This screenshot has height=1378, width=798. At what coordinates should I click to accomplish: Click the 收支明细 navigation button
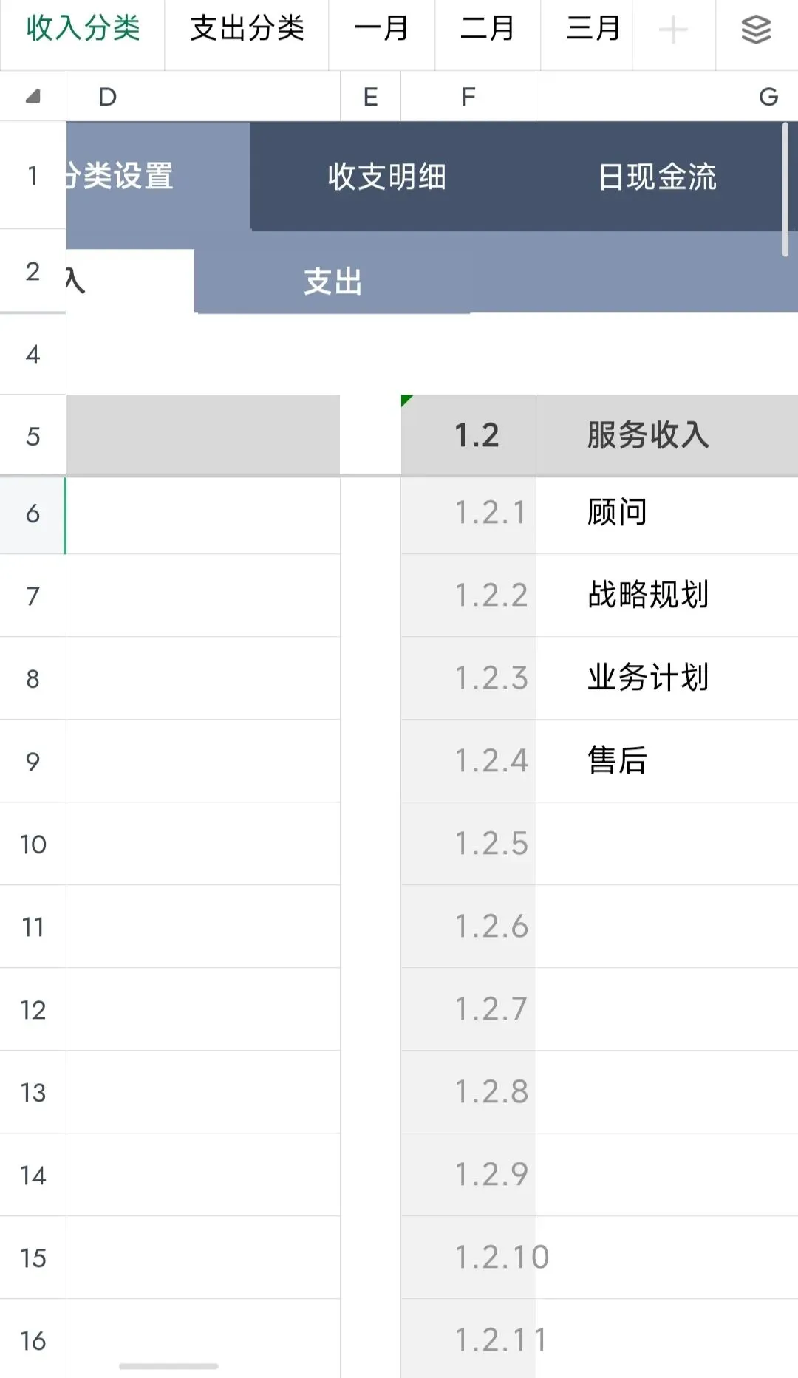[x=386, y=177]
